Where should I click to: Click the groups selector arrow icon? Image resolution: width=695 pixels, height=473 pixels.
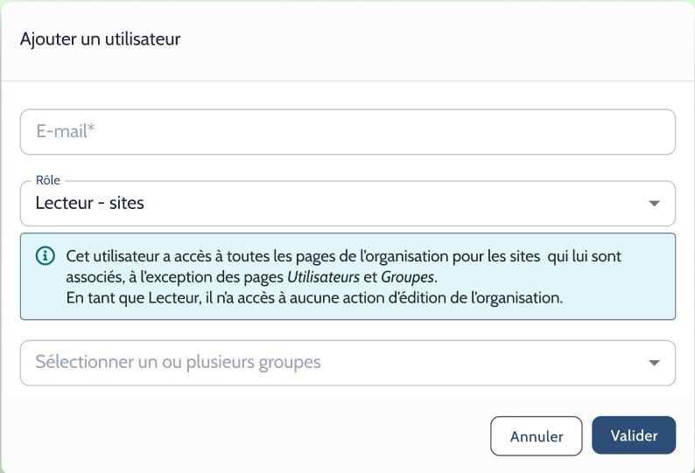coord(654,363)
